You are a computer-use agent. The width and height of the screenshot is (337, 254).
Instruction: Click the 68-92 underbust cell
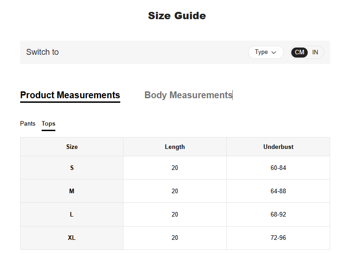point(278,214)
